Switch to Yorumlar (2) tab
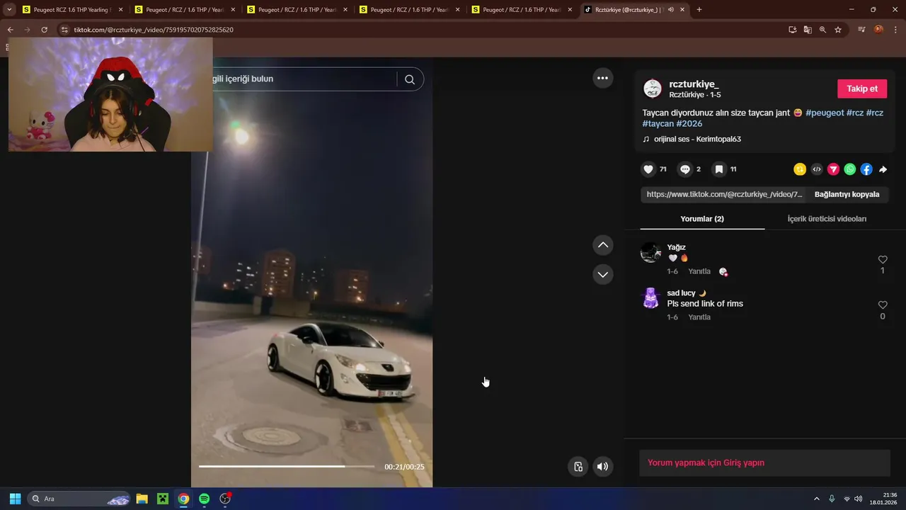Image resolution: width=906 pixels, height=510 pixels. click(x=702, y=219)
